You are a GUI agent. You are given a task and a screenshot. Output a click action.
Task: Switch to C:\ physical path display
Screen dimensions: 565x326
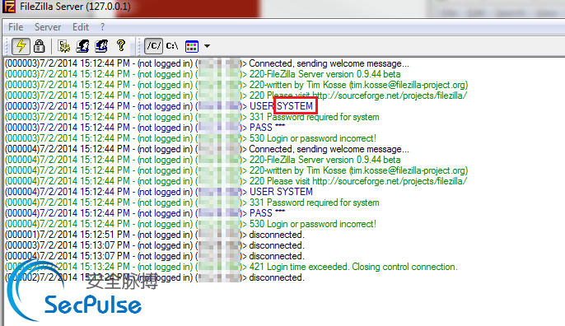coord(172,46)
